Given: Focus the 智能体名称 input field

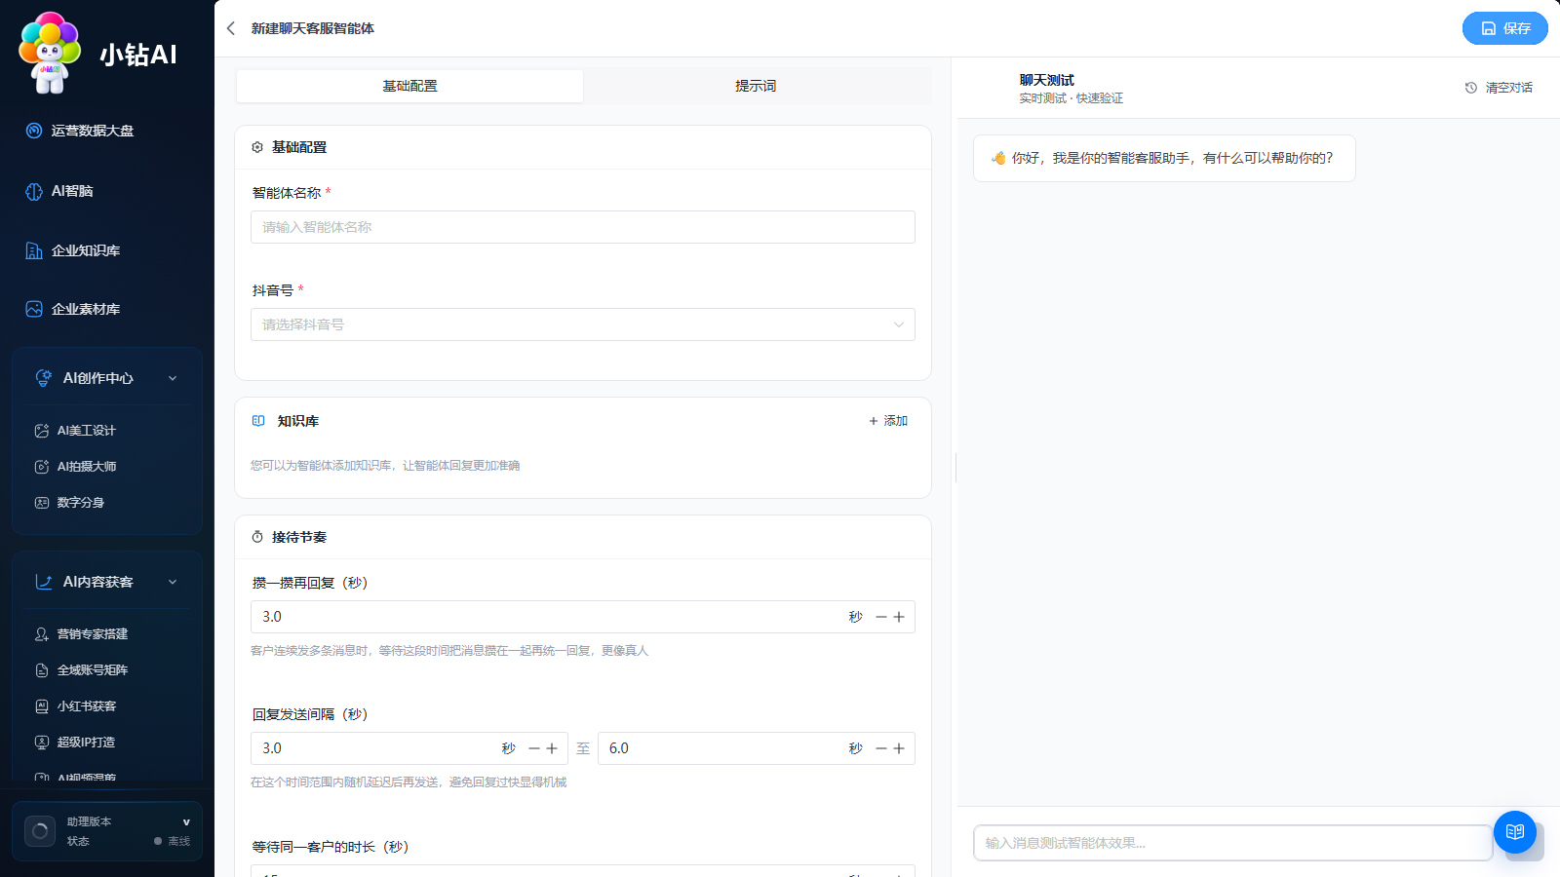Looking at the screenshot, I should (x=583, y=227).
